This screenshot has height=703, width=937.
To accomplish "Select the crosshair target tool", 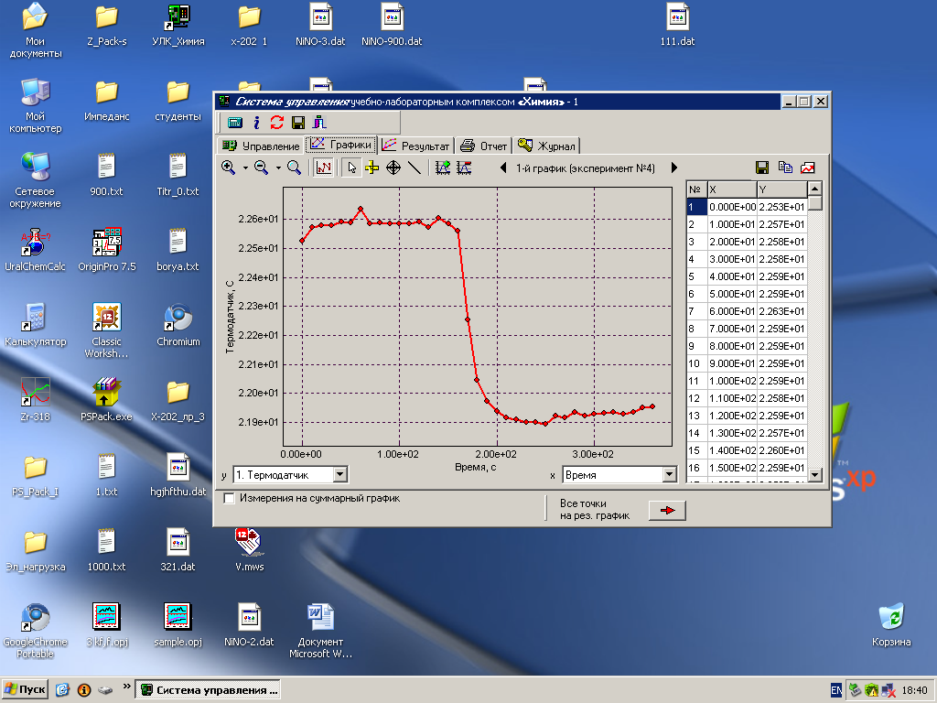I will point(393,168).
